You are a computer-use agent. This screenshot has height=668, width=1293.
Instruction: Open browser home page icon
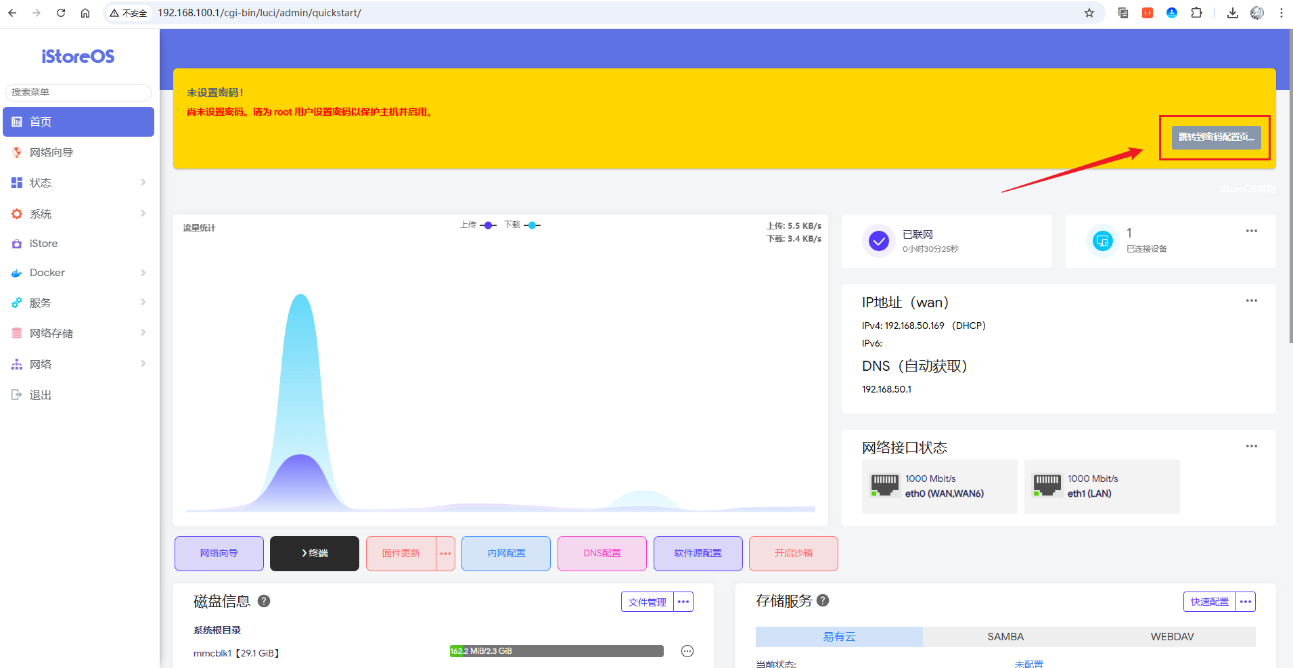(x=85, y=13)
